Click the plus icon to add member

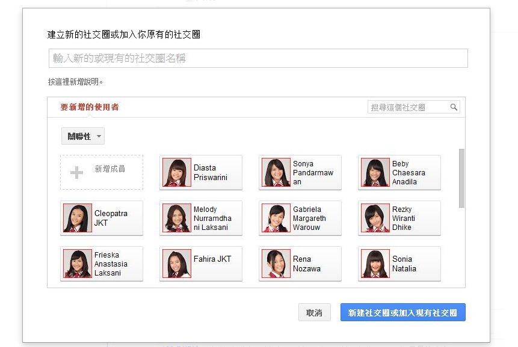pyautogui.click(x=76, y=173)
